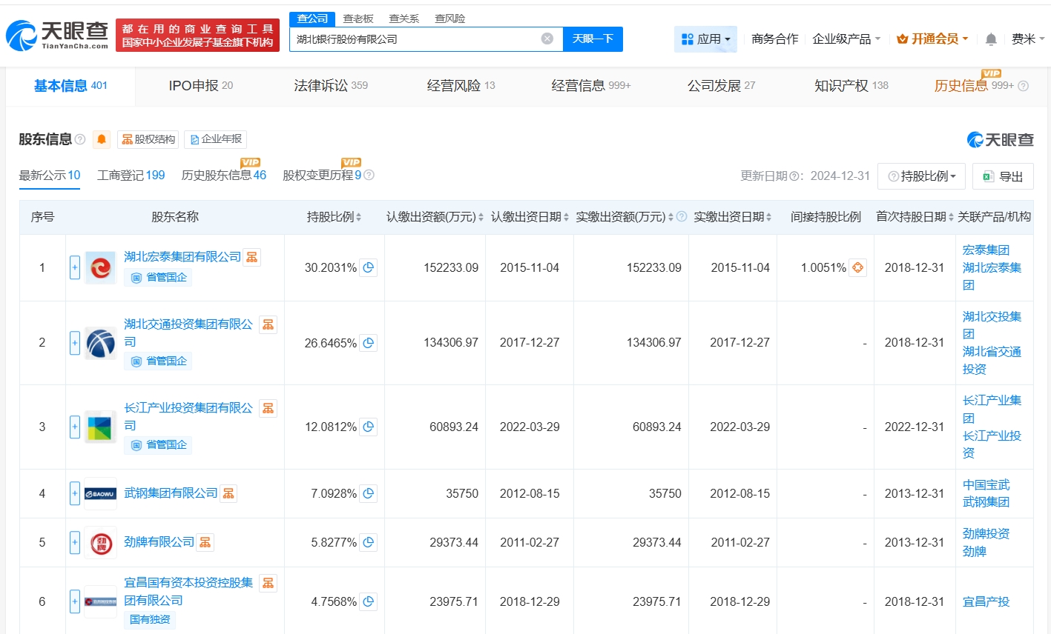Switch to the 法律诉讼 tab
Viewport: 1051px width, 634px height.
(330, 86)
